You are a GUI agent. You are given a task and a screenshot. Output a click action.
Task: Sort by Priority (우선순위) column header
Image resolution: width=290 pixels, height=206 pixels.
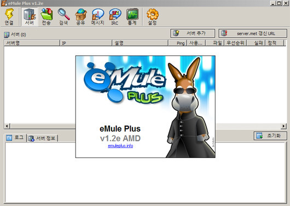235,43
